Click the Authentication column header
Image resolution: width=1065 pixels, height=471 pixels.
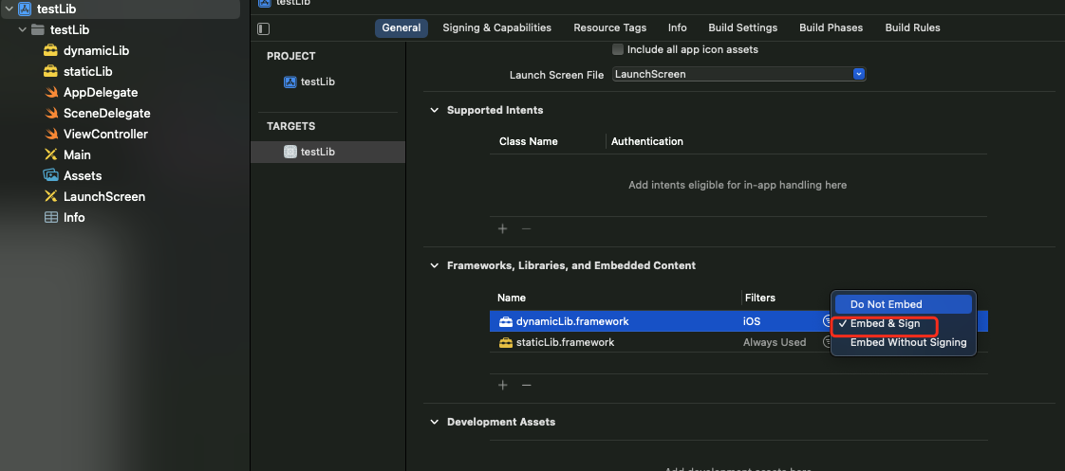(647, 141)
